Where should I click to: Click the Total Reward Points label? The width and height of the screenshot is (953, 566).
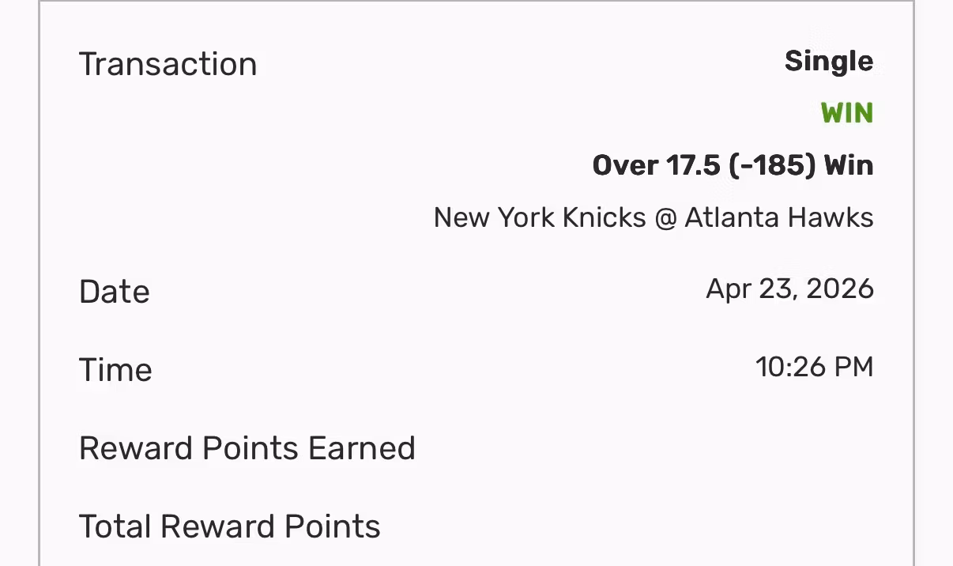tap(229, 526)
